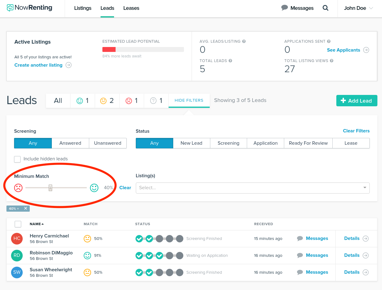Click the message bubble icon in Henry Carmichael row
382x290 pixels.
[x=300, y=238]
